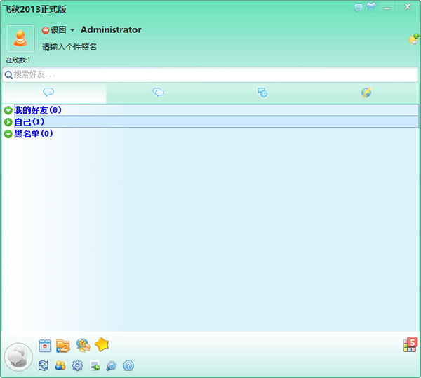Click the star chat bubbles icon
The image size is (421, 378).
83,345
